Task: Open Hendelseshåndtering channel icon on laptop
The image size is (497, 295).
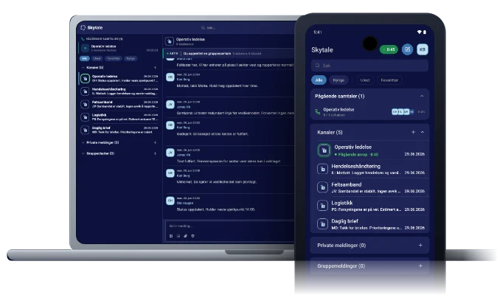Action: click(85, 91)
